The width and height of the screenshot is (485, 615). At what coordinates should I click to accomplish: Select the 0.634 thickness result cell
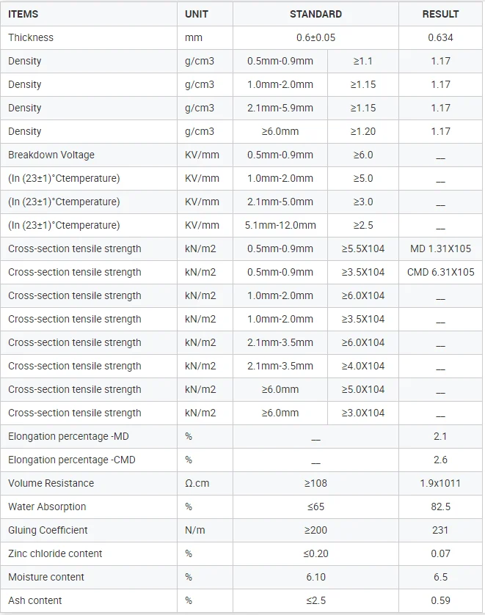(440, 37)
